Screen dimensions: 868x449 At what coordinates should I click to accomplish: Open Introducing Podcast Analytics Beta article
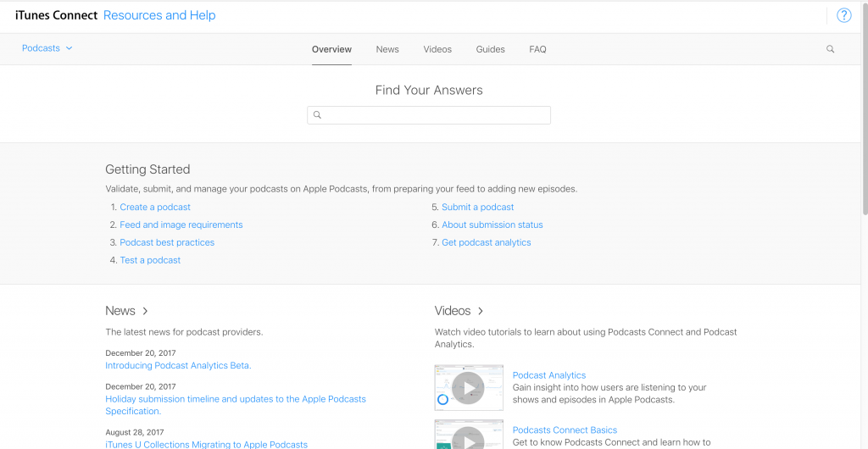pos(178,365)
